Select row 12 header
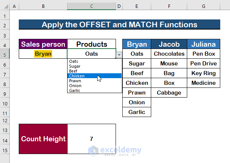Image resolution: width=230 pixels, height=163 pixels. pos(5,120)
